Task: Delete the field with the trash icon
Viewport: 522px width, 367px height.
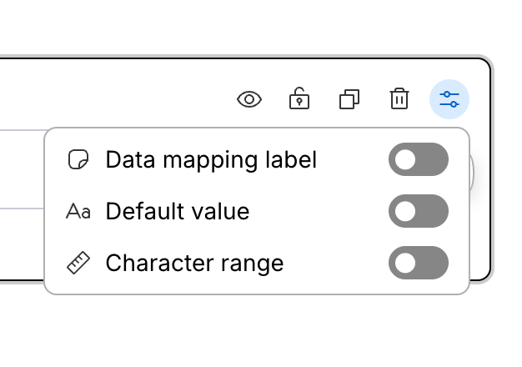Action: click(x=399, y=99)
